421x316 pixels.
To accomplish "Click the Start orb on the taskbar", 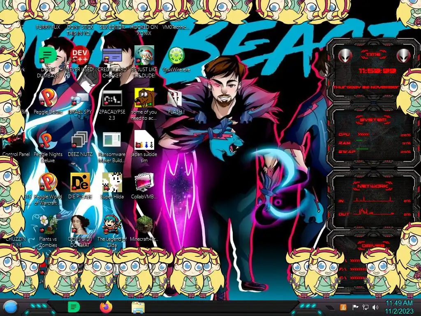I will [10, 307].
